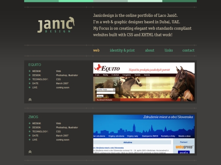The image size is (221, 165).
Task: Click the arrow bullet beside ZMOS LIVE
Action: coord(29,139)
